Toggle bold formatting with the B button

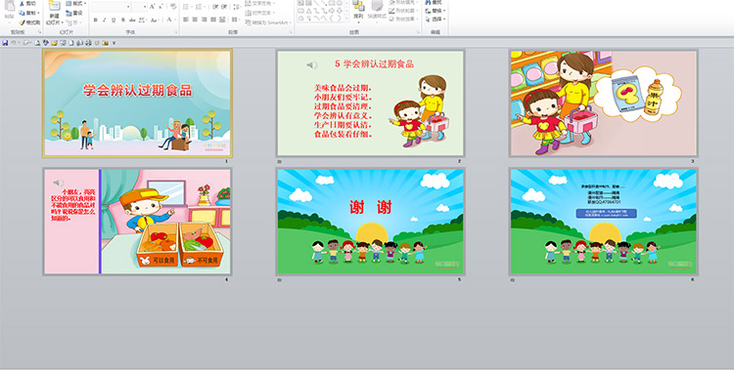click(x=96, y=21)
